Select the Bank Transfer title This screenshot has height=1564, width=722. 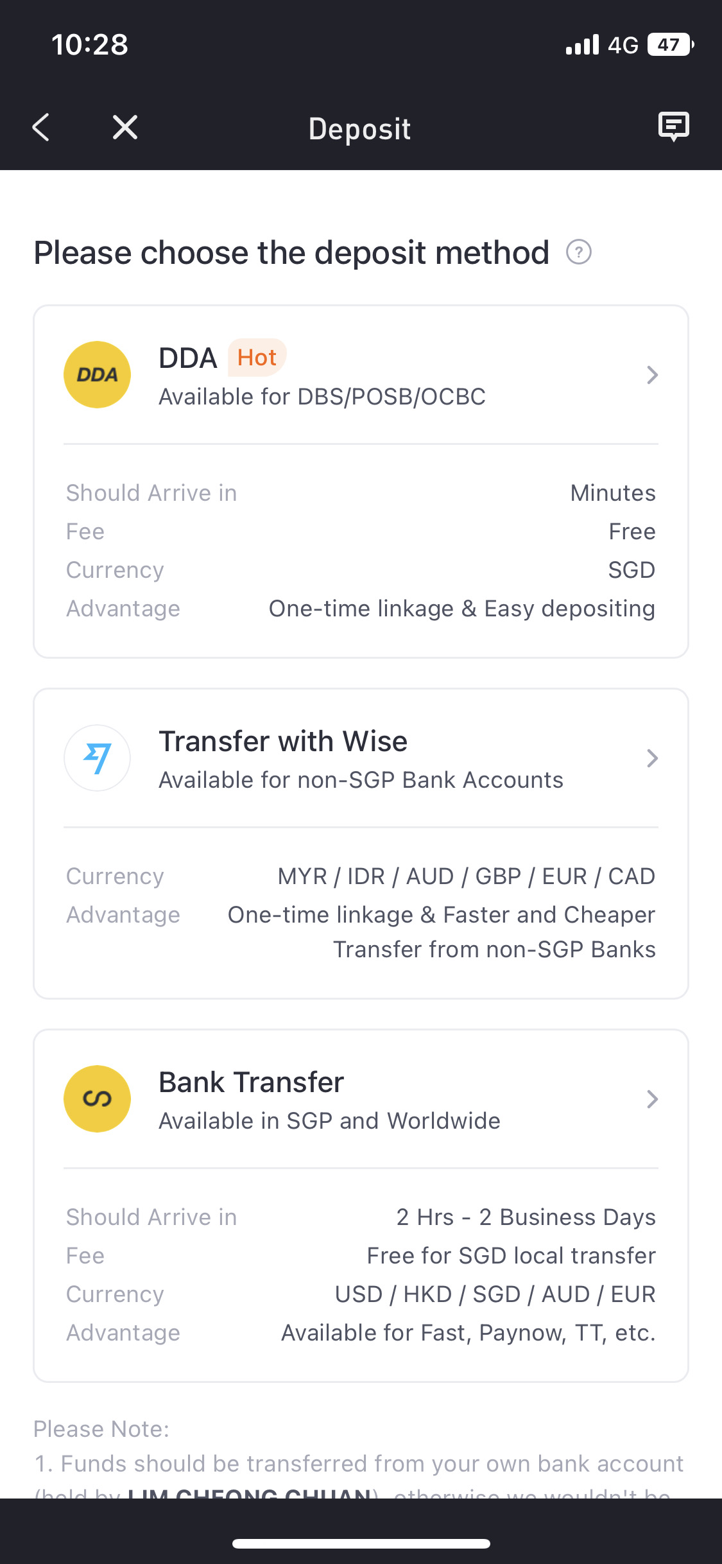252,1082
